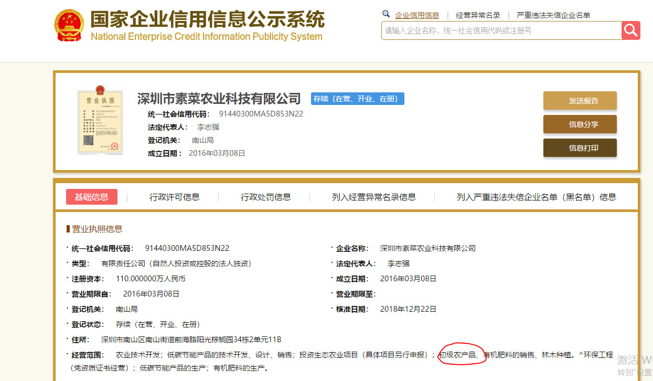Click the 信息分享 button
Screen dimensions: 653x381
580,124
